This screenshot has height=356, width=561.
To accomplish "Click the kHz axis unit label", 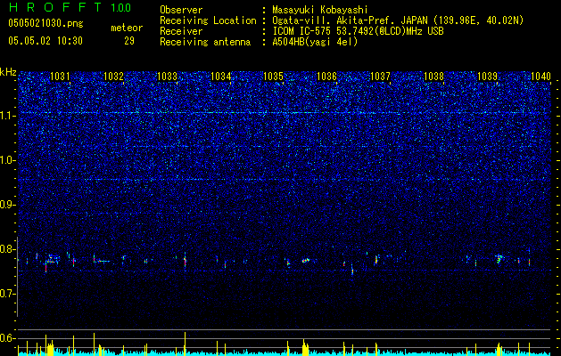I will (8, 72).
